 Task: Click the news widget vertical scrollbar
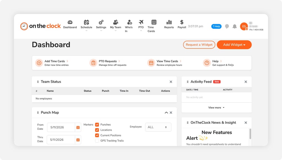[250, 134]
